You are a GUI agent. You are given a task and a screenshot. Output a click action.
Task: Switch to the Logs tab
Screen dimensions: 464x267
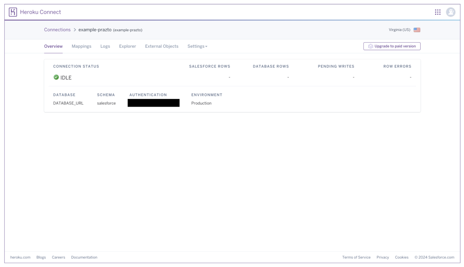(x=105, y=46)
